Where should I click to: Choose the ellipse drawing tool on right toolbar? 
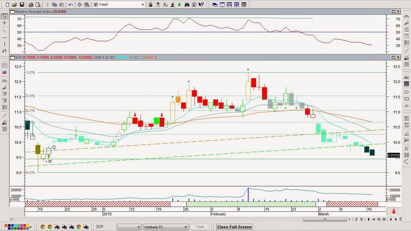[x=406, y=92]
